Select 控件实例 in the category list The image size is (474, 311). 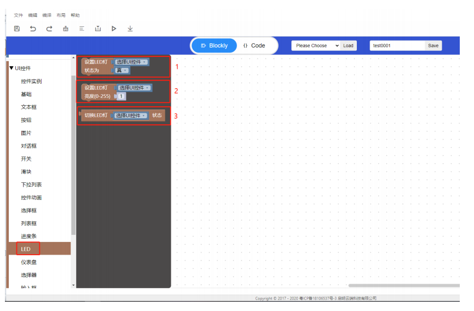tap(31, 81)
